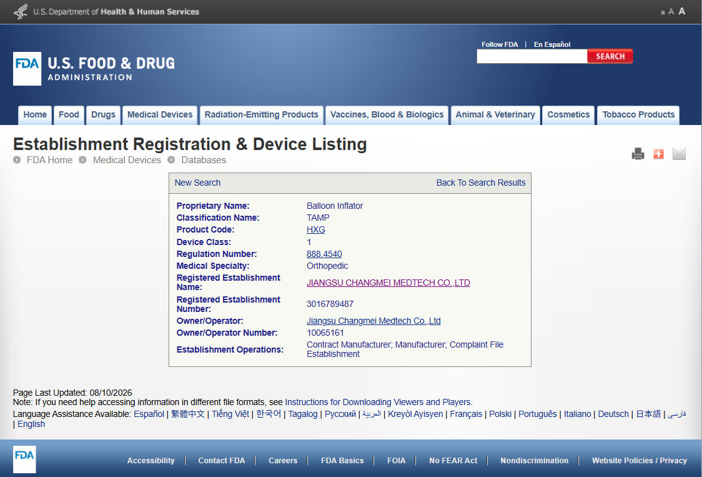Click U.S. Department of Health & Human Services text
Screen dimensions: 702x477
point(116,12)
